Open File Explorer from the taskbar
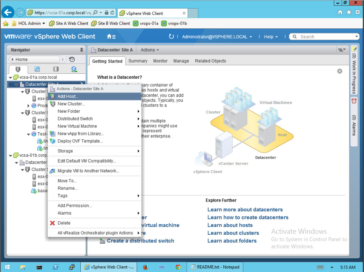This screenshot has width=364, height=272. 23,267
